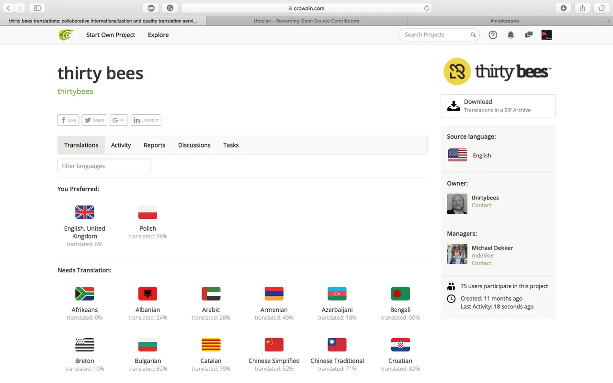The height and width of the screenshot is (383, 613).
Task: Download translations in a ZIP Archive
Action: 498,106
